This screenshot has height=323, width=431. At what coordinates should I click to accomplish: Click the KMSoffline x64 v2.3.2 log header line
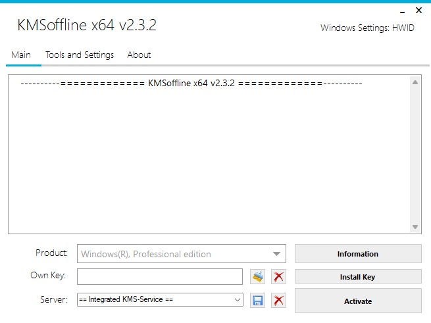(x=191, y=83)
